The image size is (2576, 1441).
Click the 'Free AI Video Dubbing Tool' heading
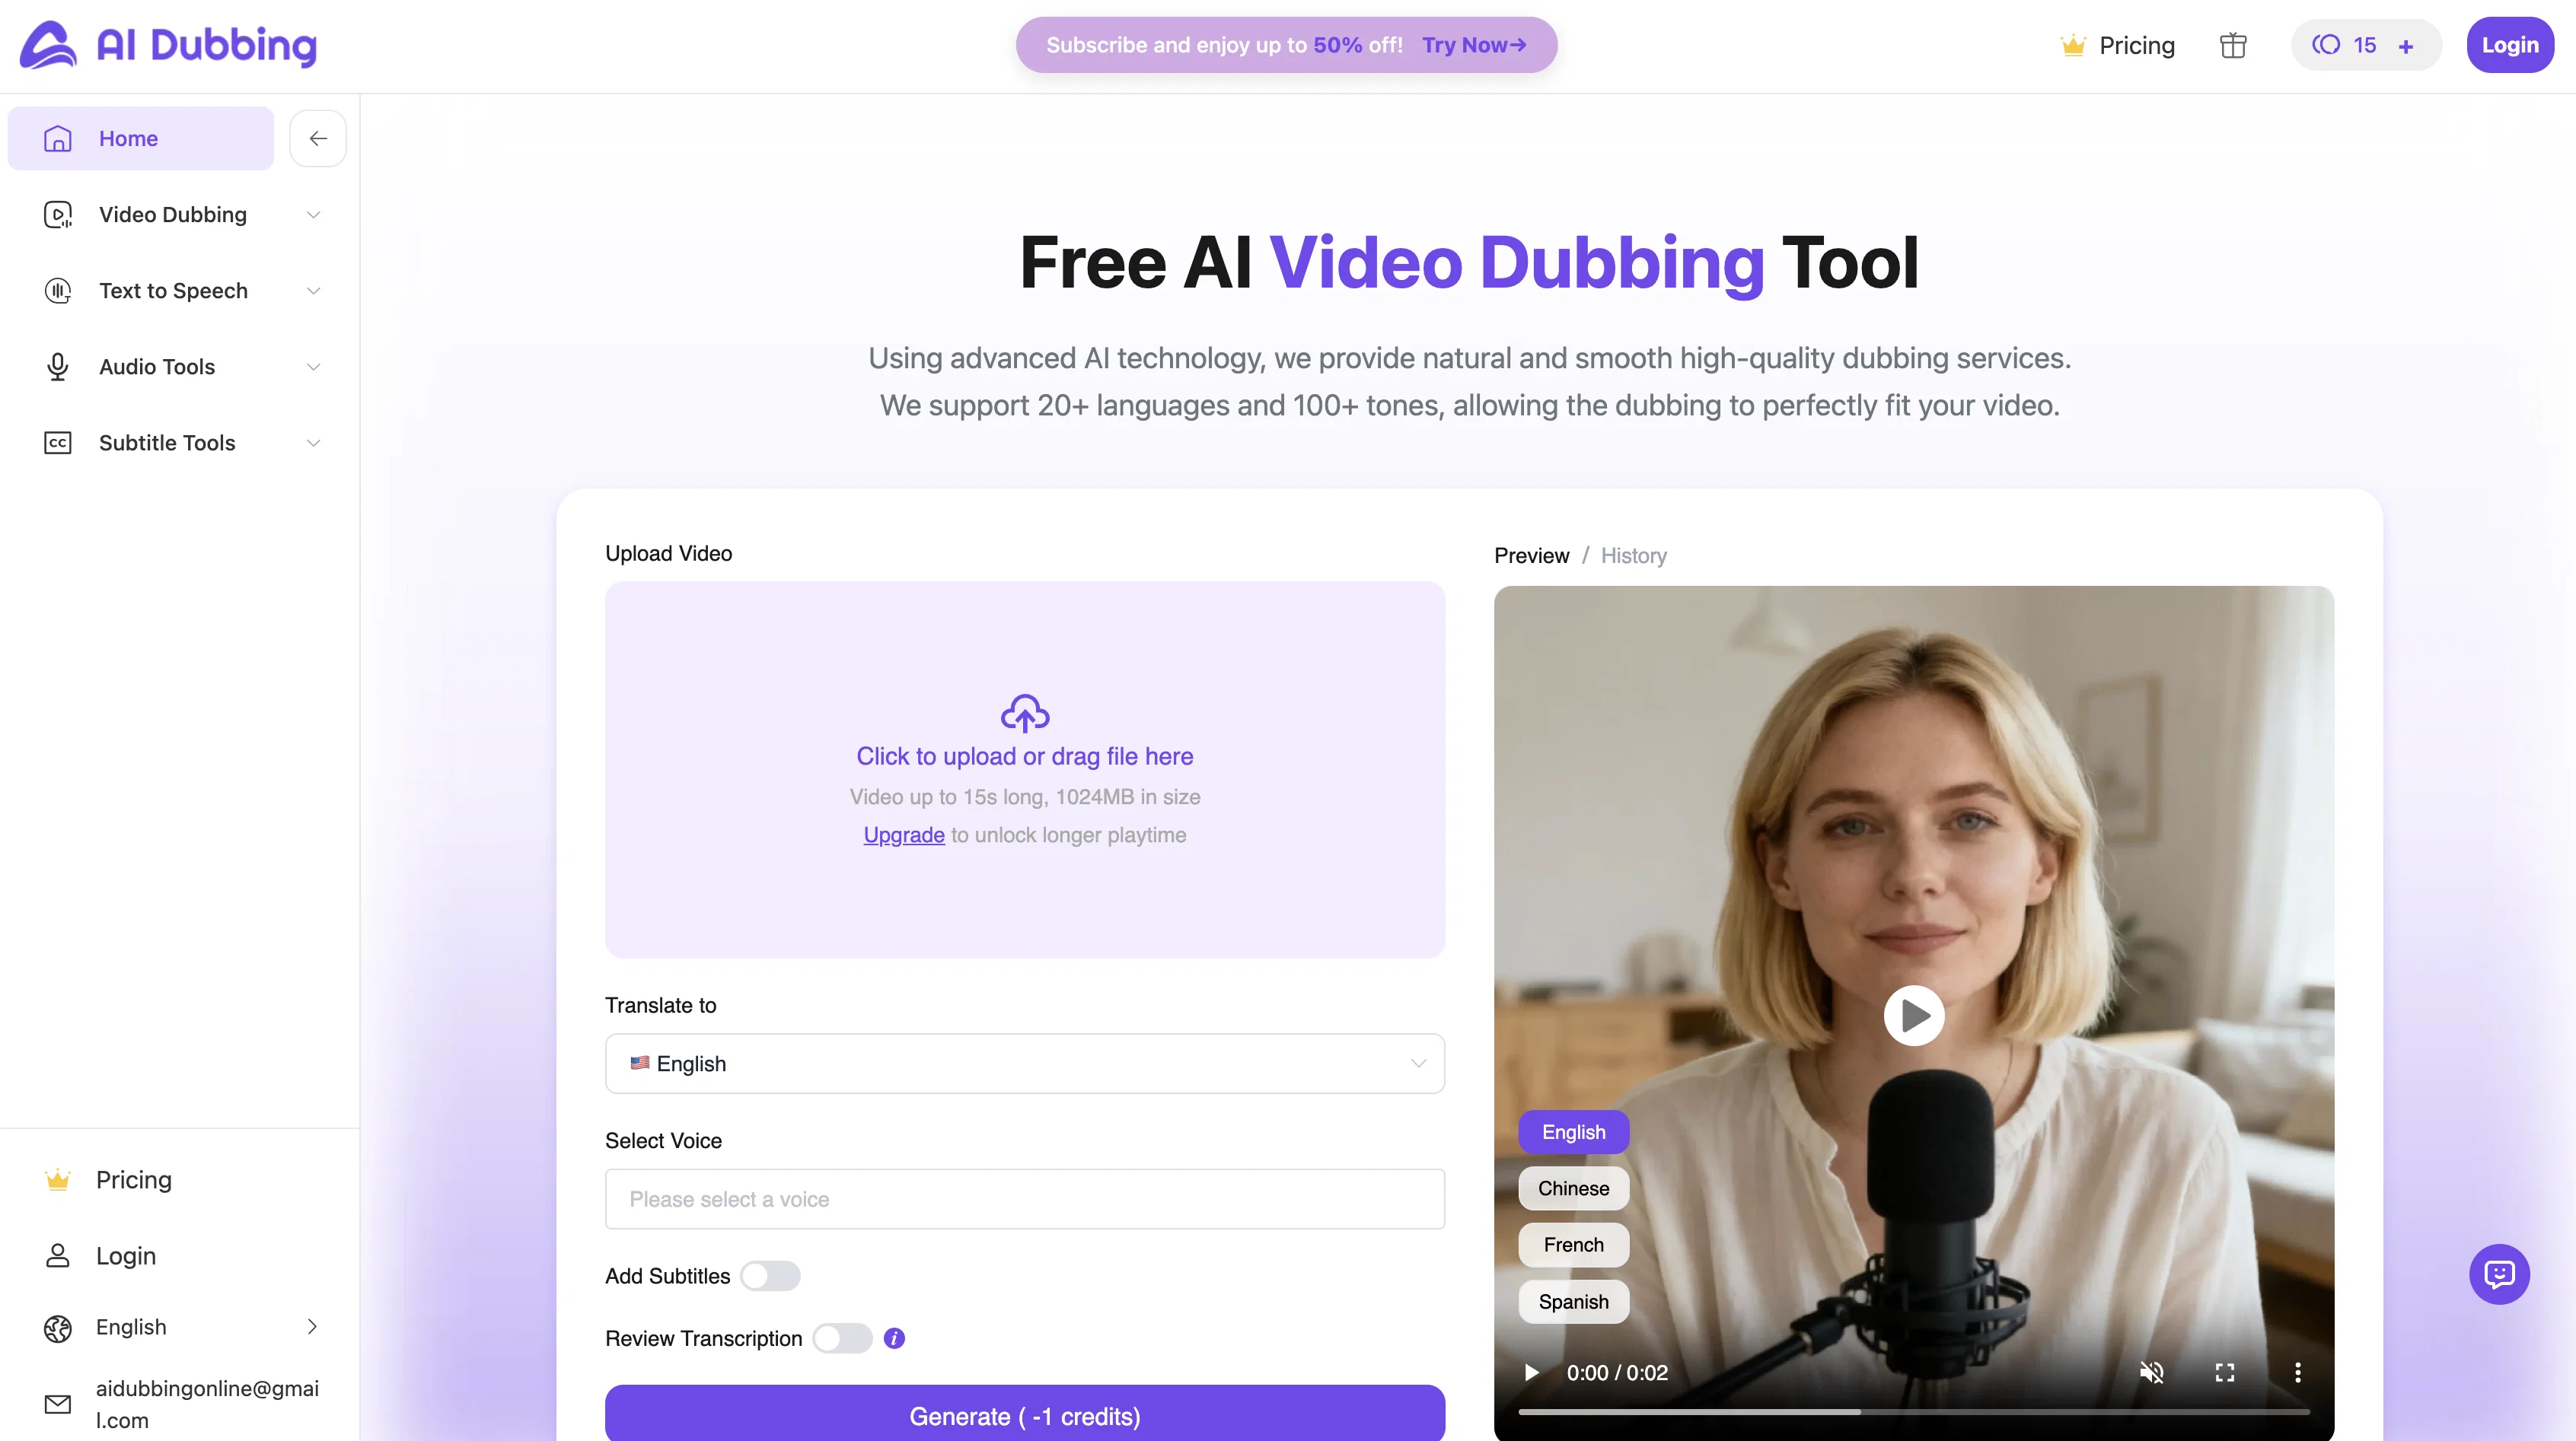1469,262
